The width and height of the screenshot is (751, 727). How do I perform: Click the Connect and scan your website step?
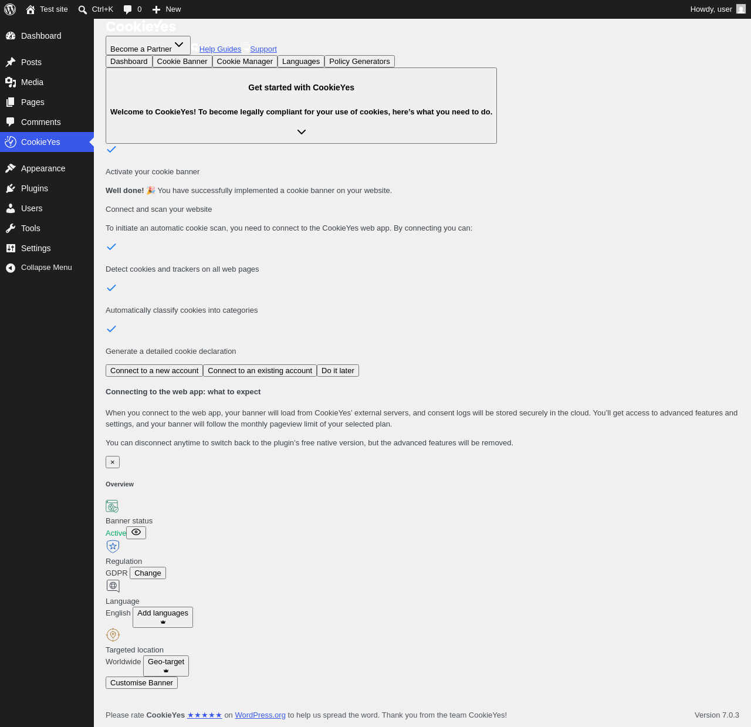[158, 209]
